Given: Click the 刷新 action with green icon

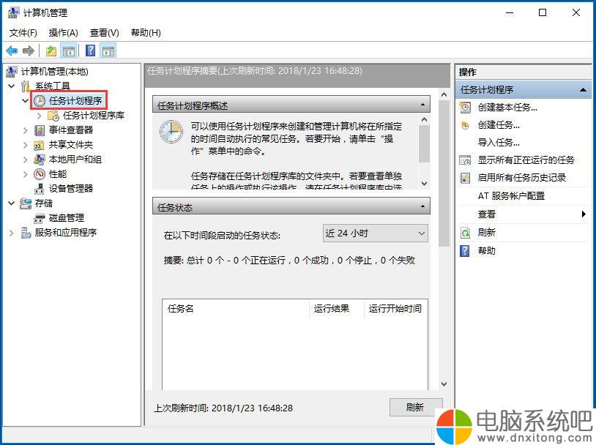Looking at the screenshot, I should [x=486, y=232].
